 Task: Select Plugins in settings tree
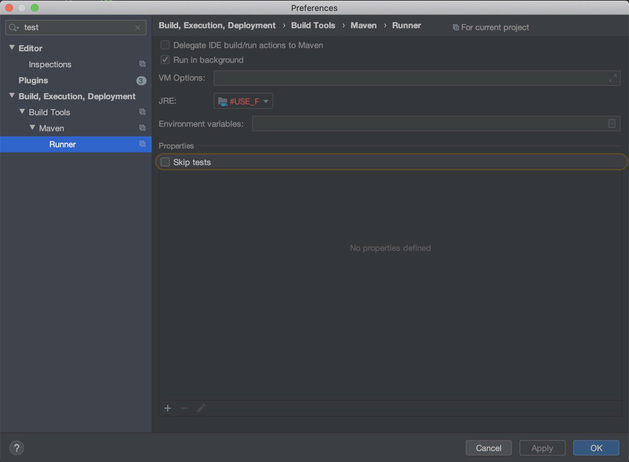pos(33,80)
